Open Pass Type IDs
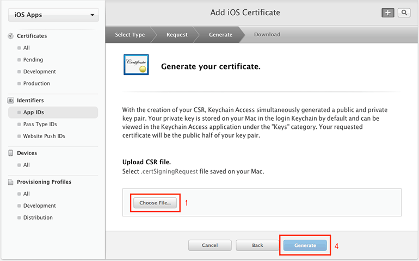419x261 pixels. pos(40,125)
